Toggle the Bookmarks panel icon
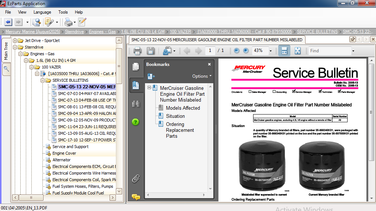This screenshot has height=211, width=376. pyautogui.click(x=136, y=85)
